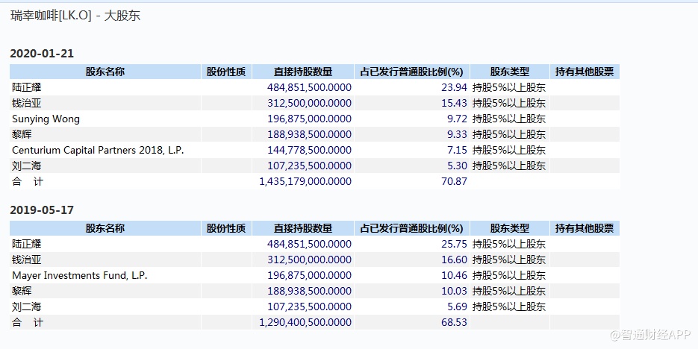
Task: Click 占已发行普通股比例(%) header in 2019-05-17 table
Action: click(411, 228)
